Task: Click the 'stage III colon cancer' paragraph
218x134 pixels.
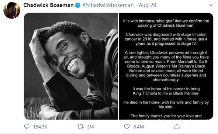Action: (166, 39)
